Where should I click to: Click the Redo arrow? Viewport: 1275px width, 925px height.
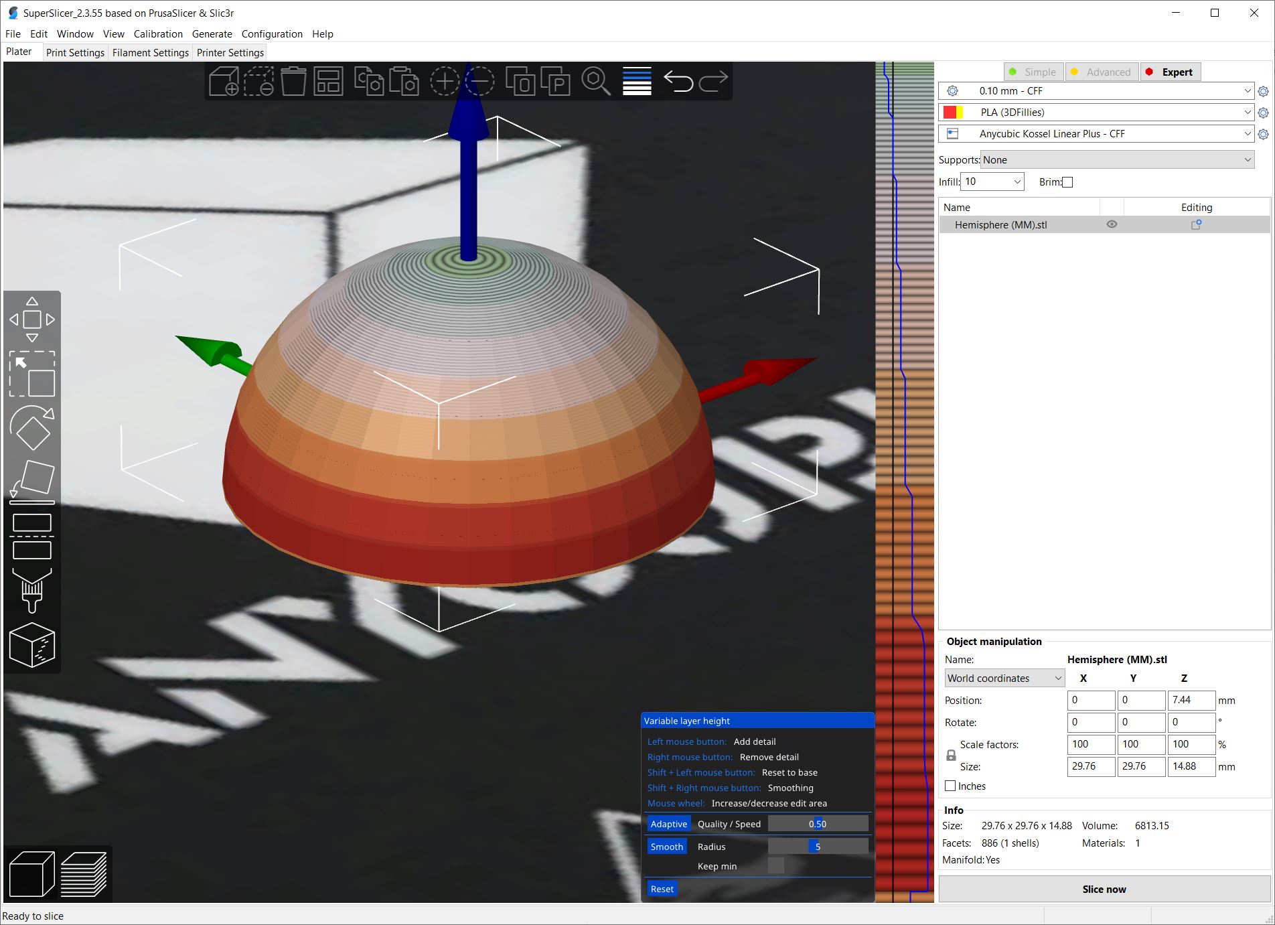pyautogui.click(x=713, y=82)
